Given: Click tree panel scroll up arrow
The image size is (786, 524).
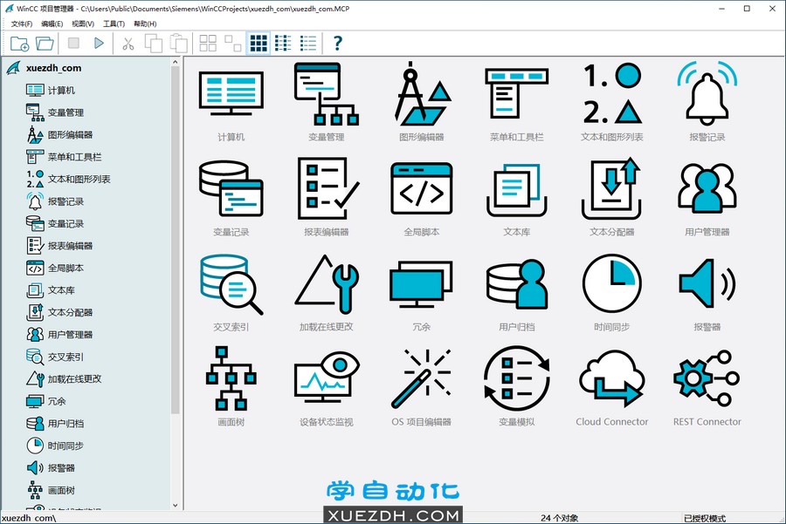Looking at the screenshot, I should tap(175, 63).
